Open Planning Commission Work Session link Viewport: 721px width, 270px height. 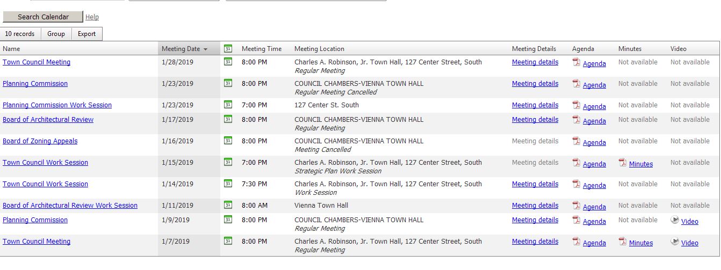[57, 105]
